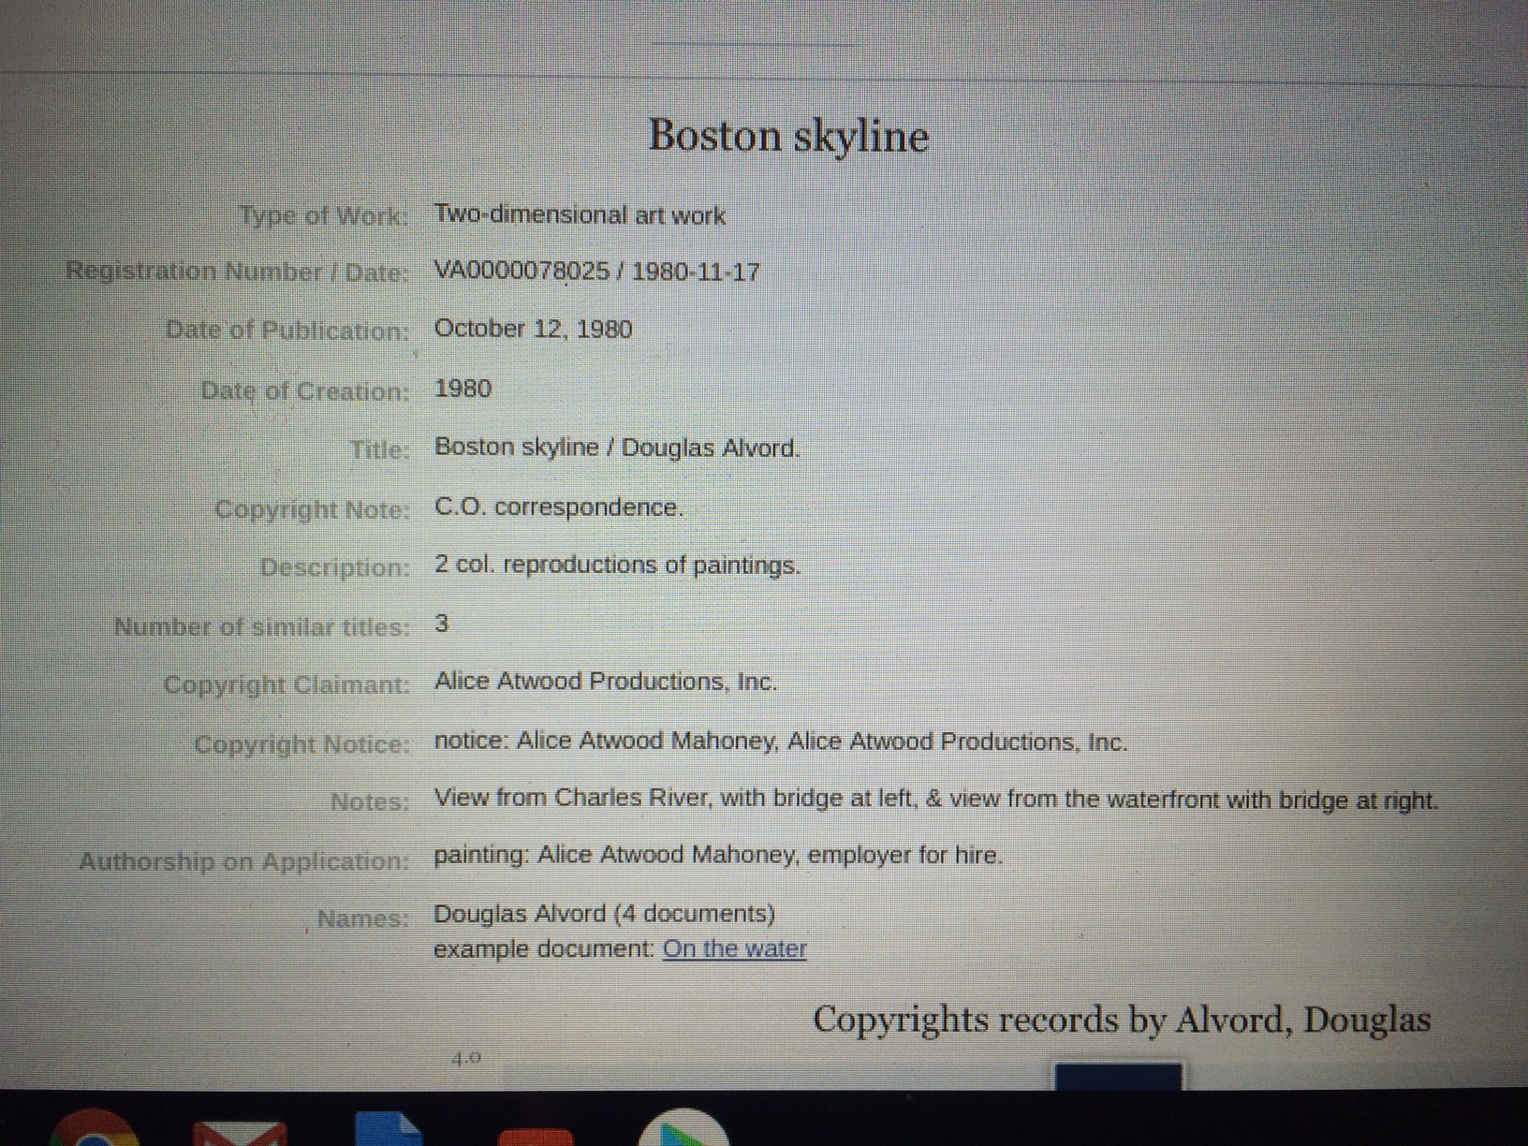The image size is (1528, 1146).
Task: Open the 'On the water' example document link
Action: tap(734, 949)
